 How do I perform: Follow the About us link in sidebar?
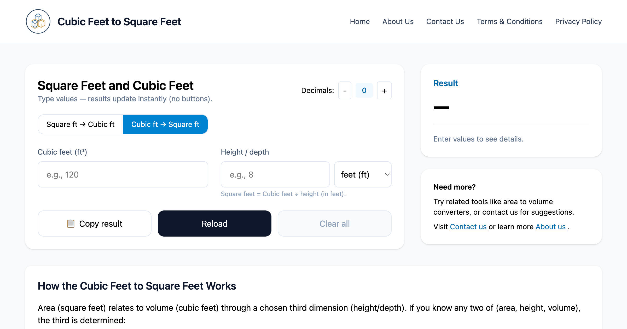click(x=551, y=227)
